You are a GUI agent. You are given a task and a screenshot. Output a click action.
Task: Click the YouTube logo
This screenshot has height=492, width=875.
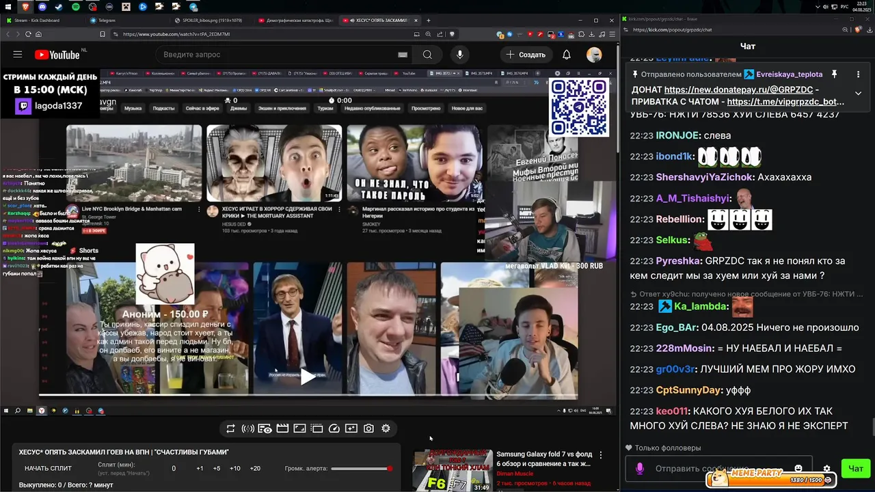(x=57, y=55)
